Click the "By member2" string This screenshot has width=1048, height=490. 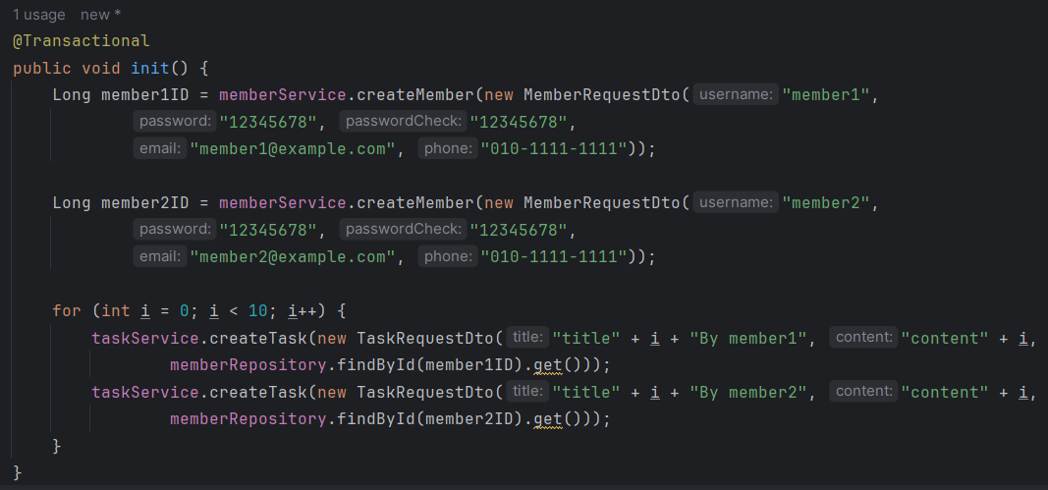[748, 393]
